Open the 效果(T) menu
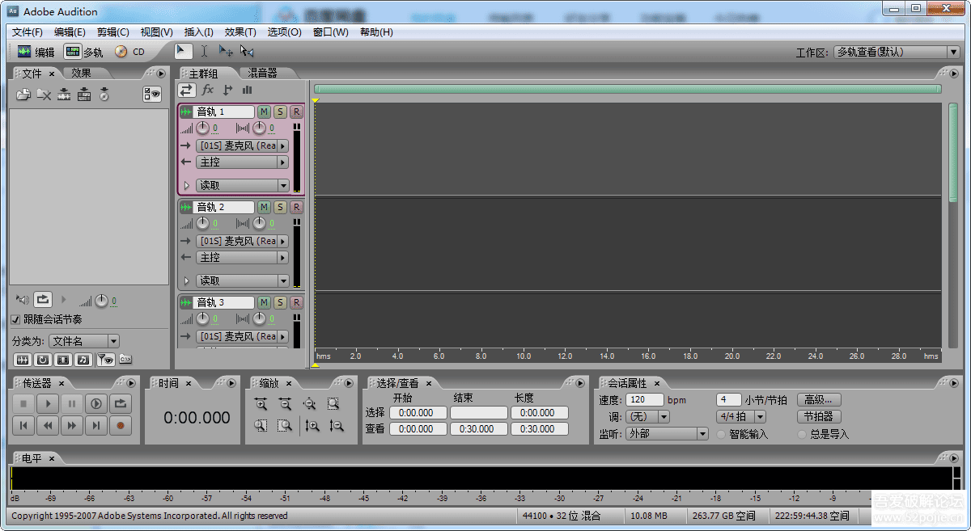The height and width of the screenshot is (531, 971). click(240, 32)
